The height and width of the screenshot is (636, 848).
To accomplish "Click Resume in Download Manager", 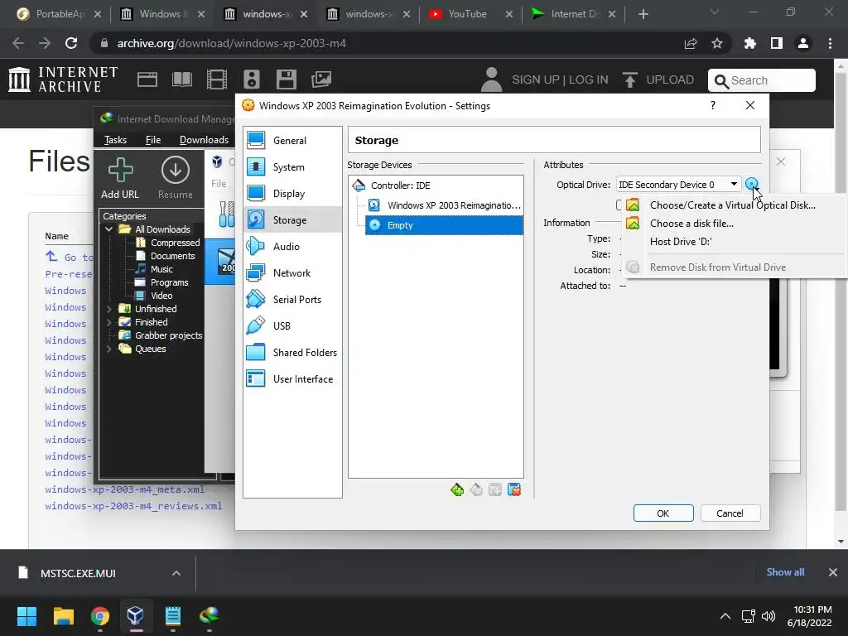I will 176,179.
